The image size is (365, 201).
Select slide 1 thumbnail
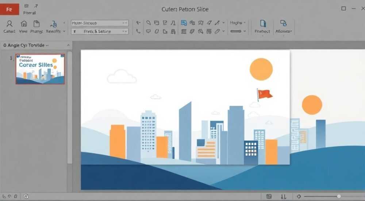tap(40, 69)
